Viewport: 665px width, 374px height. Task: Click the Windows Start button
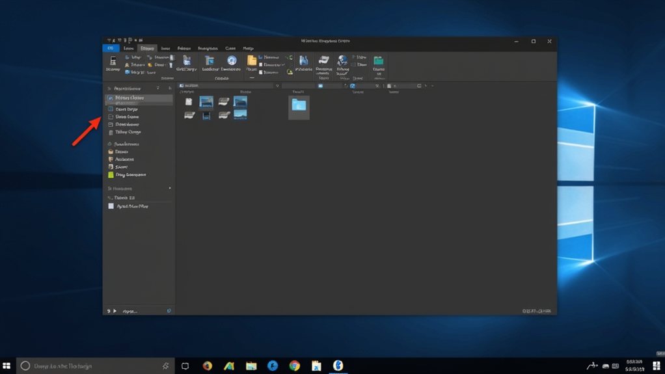[7, 366]
